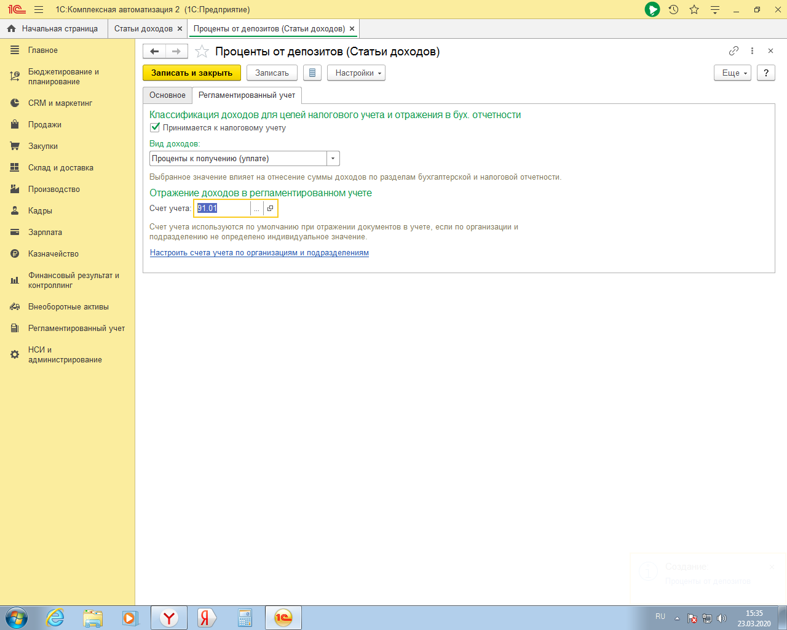This screenshot has height=630, width=787.
Task: Click Записать и закрыть button
Action: click(x=192, y=73)
